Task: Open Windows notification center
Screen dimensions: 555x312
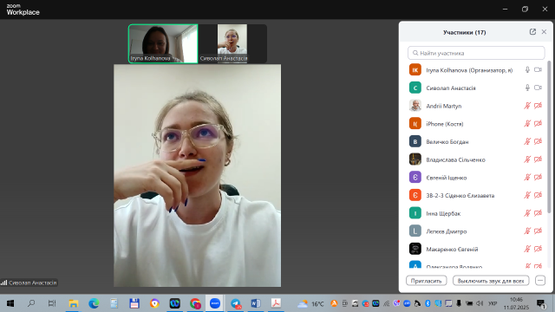Action: pos(541,303)
